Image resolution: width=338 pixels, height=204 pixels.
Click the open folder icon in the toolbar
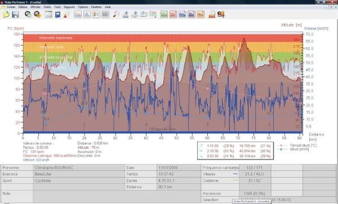(6, 15)
